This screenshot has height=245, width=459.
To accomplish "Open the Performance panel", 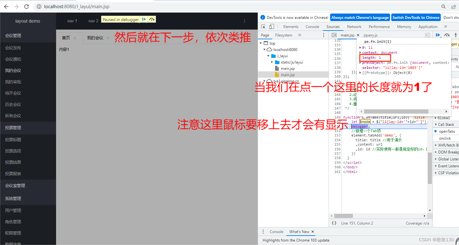I will coord(379,27).
